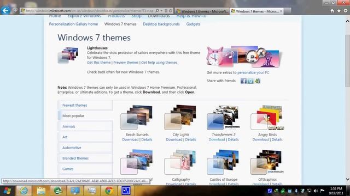Click the Lighthouses theme thumbnail
The height and width of the screenshot is (196, 350).
(x=68, y=55)
